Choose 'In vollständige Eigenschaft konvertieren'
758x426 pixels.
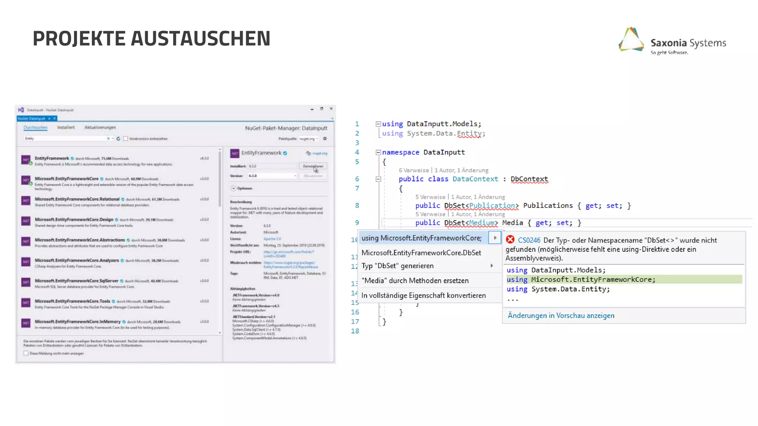[423, 295]
